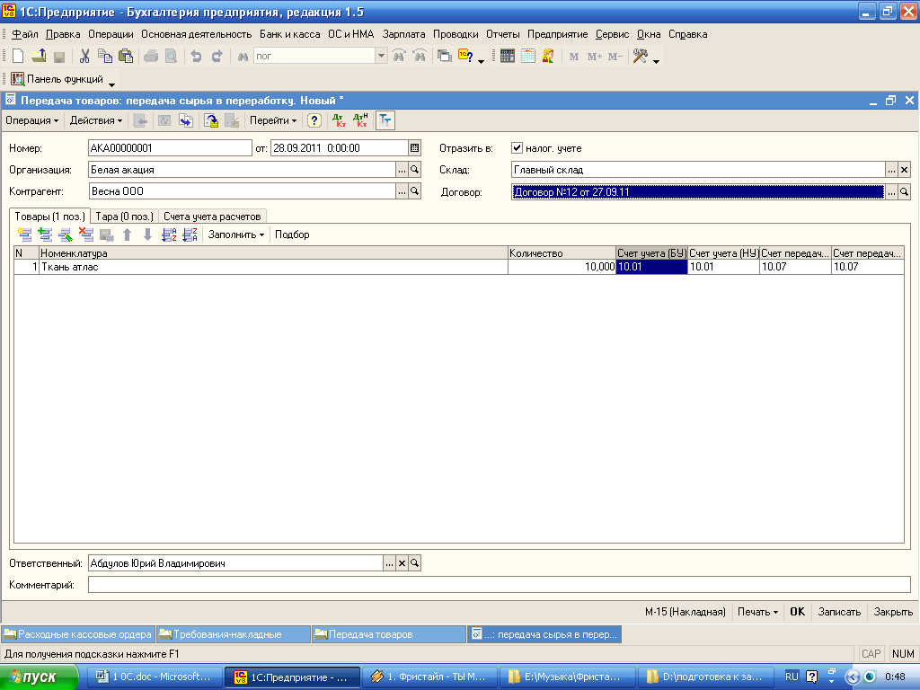Expand Печать dropdown
This screenshot has height=690, width=920.
click(757, 612)
